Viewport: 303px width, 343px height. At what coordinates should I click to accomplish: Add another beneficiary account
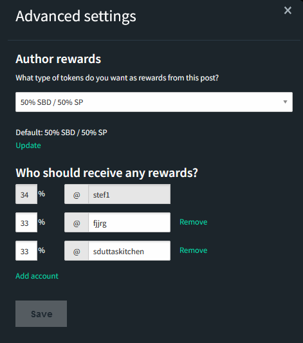click(x=37, y=276)
